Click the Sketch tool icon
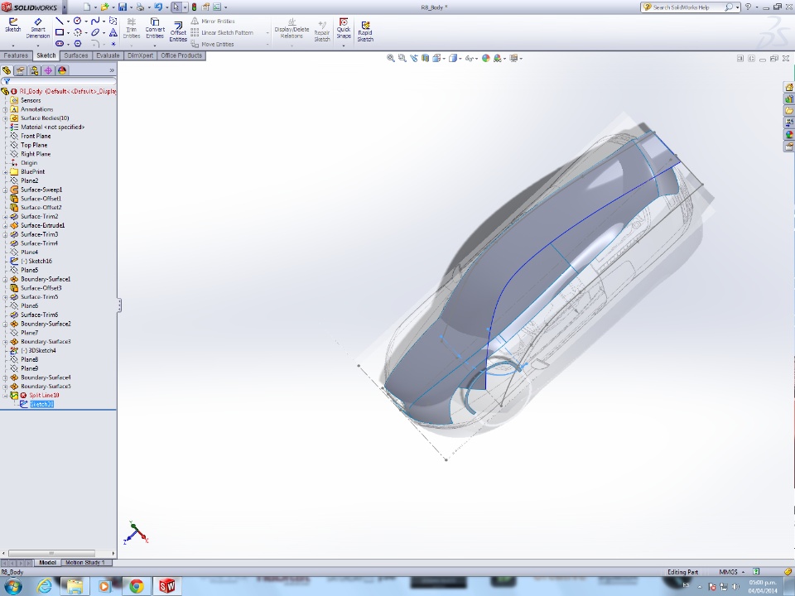This screenshot has width=795, height=596. pos(12,26)
